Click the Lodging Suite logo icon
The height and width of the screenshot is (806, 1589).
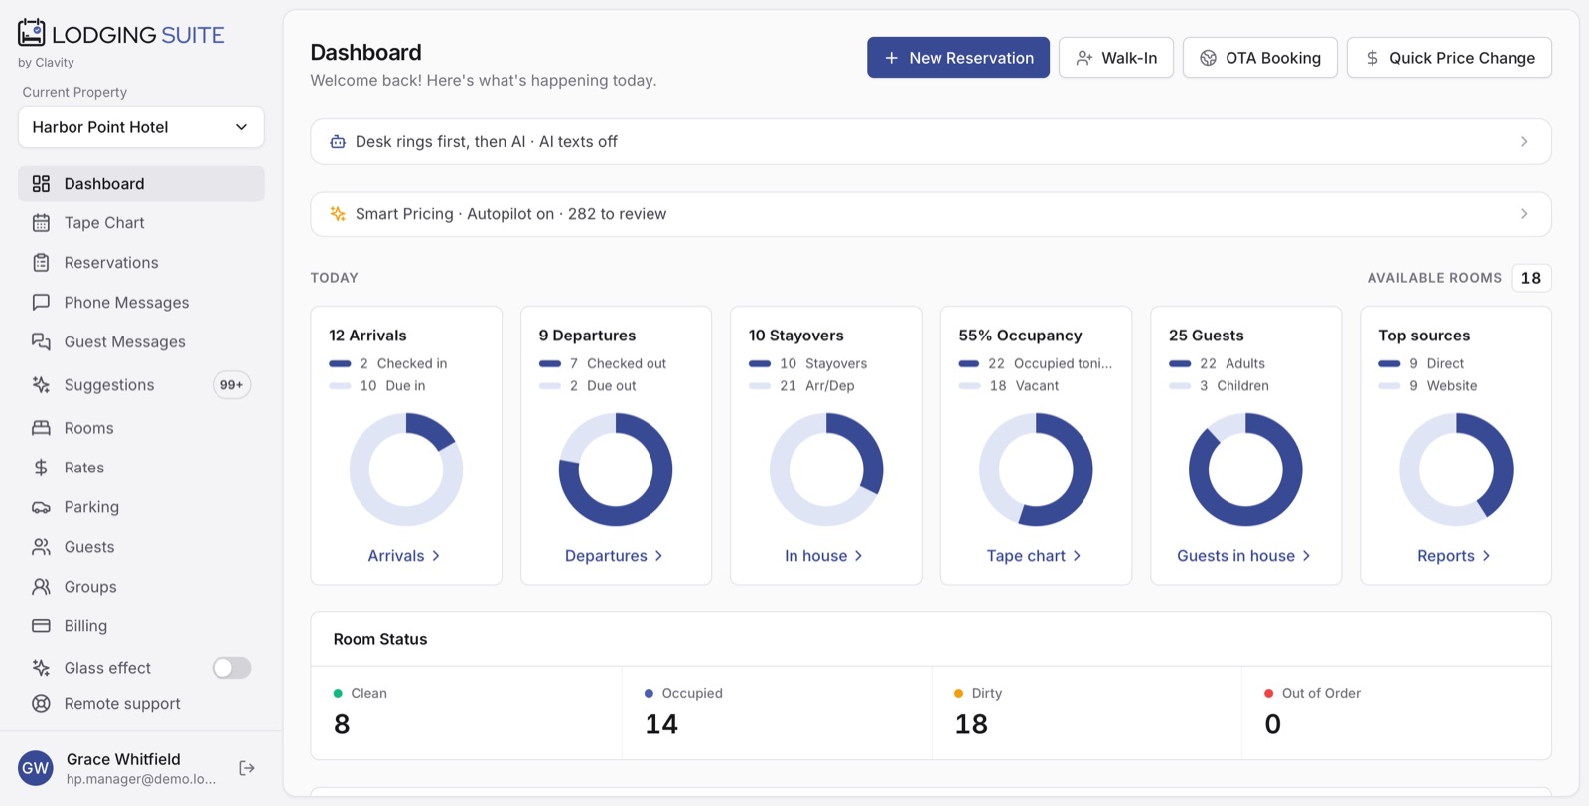tap(31, 33)
